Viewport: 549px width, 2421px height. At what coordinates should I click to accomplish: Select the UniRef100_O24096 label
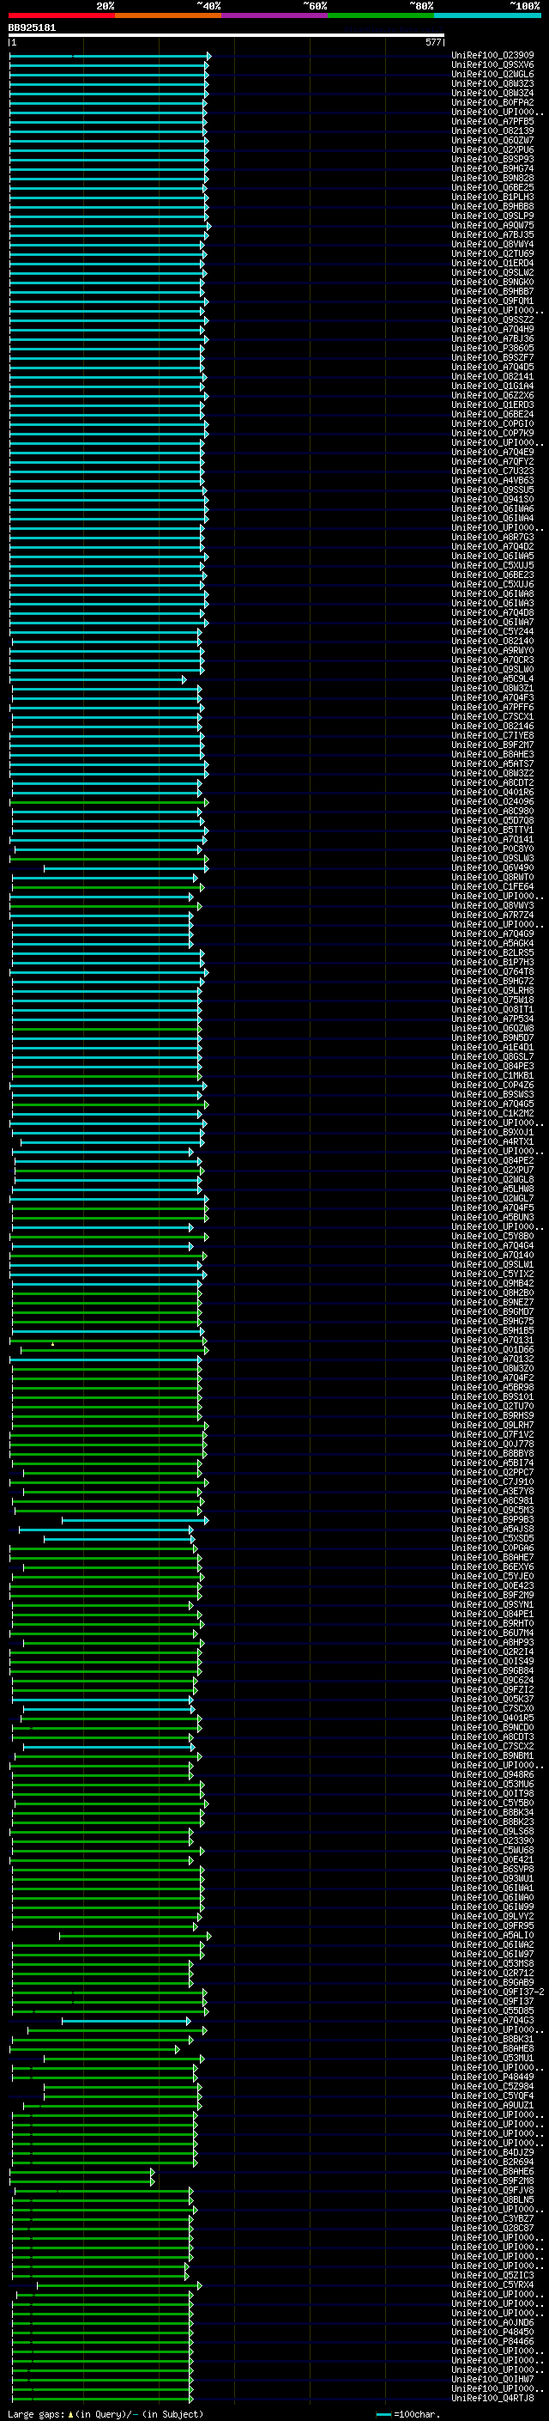[492, 801]
